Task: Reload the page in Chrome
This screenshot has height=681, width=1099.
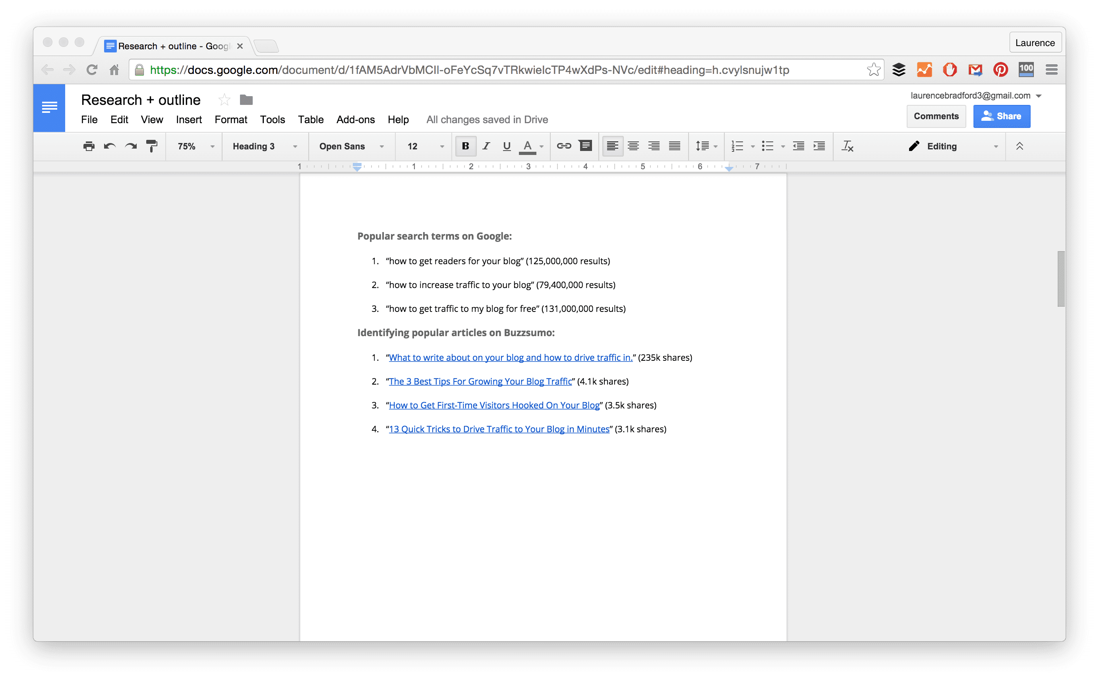Action: [92, 70]
